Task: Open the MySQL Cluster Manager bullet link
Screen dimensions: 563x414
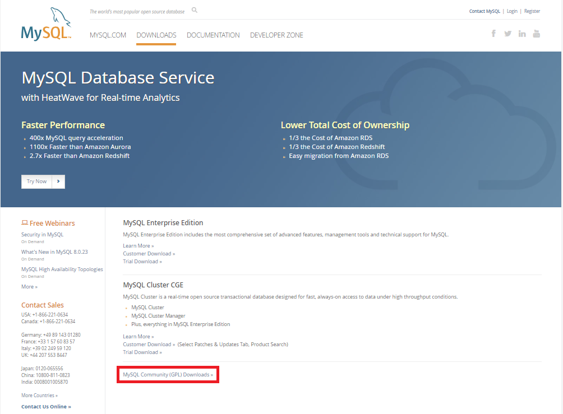Action: pyautogui.click(x=158, y=316)
